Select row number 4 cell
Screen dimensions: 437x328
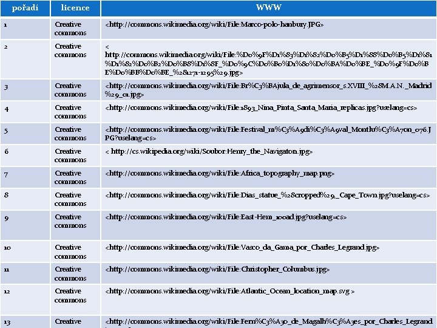tap(25, 112)
